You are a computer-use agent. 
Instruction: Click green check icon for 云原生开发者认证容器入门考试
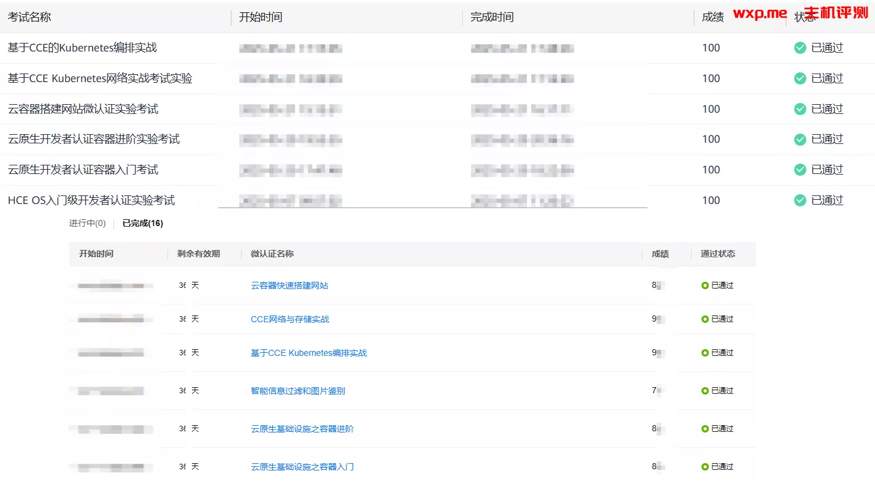pos(800,170)
